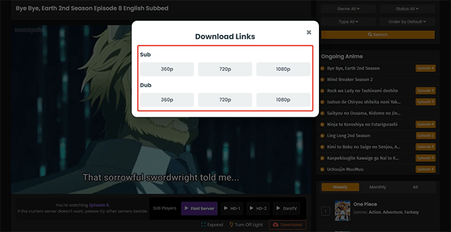The height and width of the screenshot is (232, 451).
Task: Open Bye Bye, Earth 2nd Season in Ongoing list
Action: pos(353,68)
